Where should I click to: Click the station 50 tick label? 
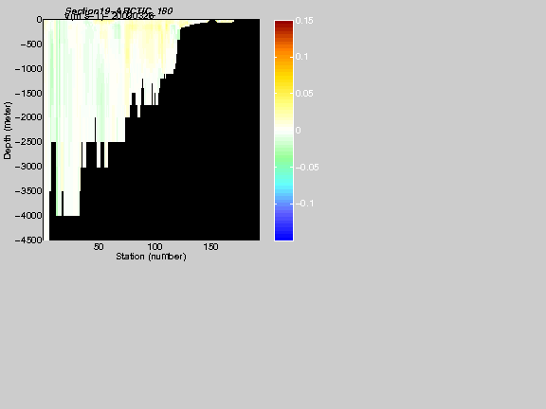pos(99,246)
